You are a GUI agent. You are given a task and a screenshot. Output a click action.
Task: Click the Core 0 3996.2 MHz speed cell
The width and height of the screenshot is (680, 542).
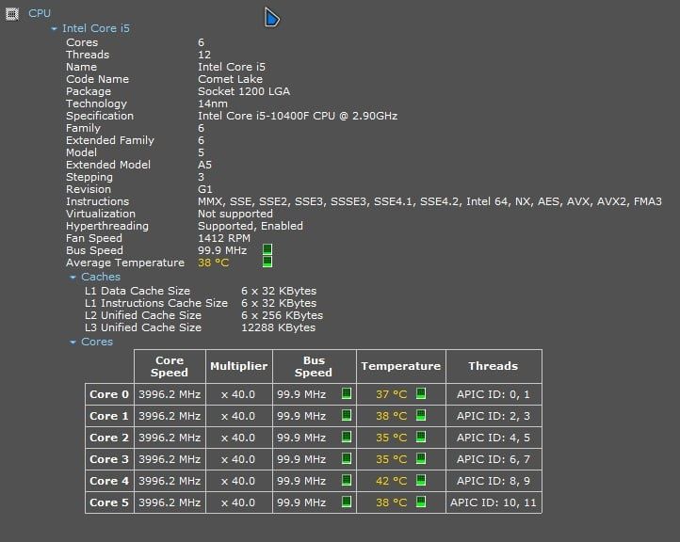(170, 394)
